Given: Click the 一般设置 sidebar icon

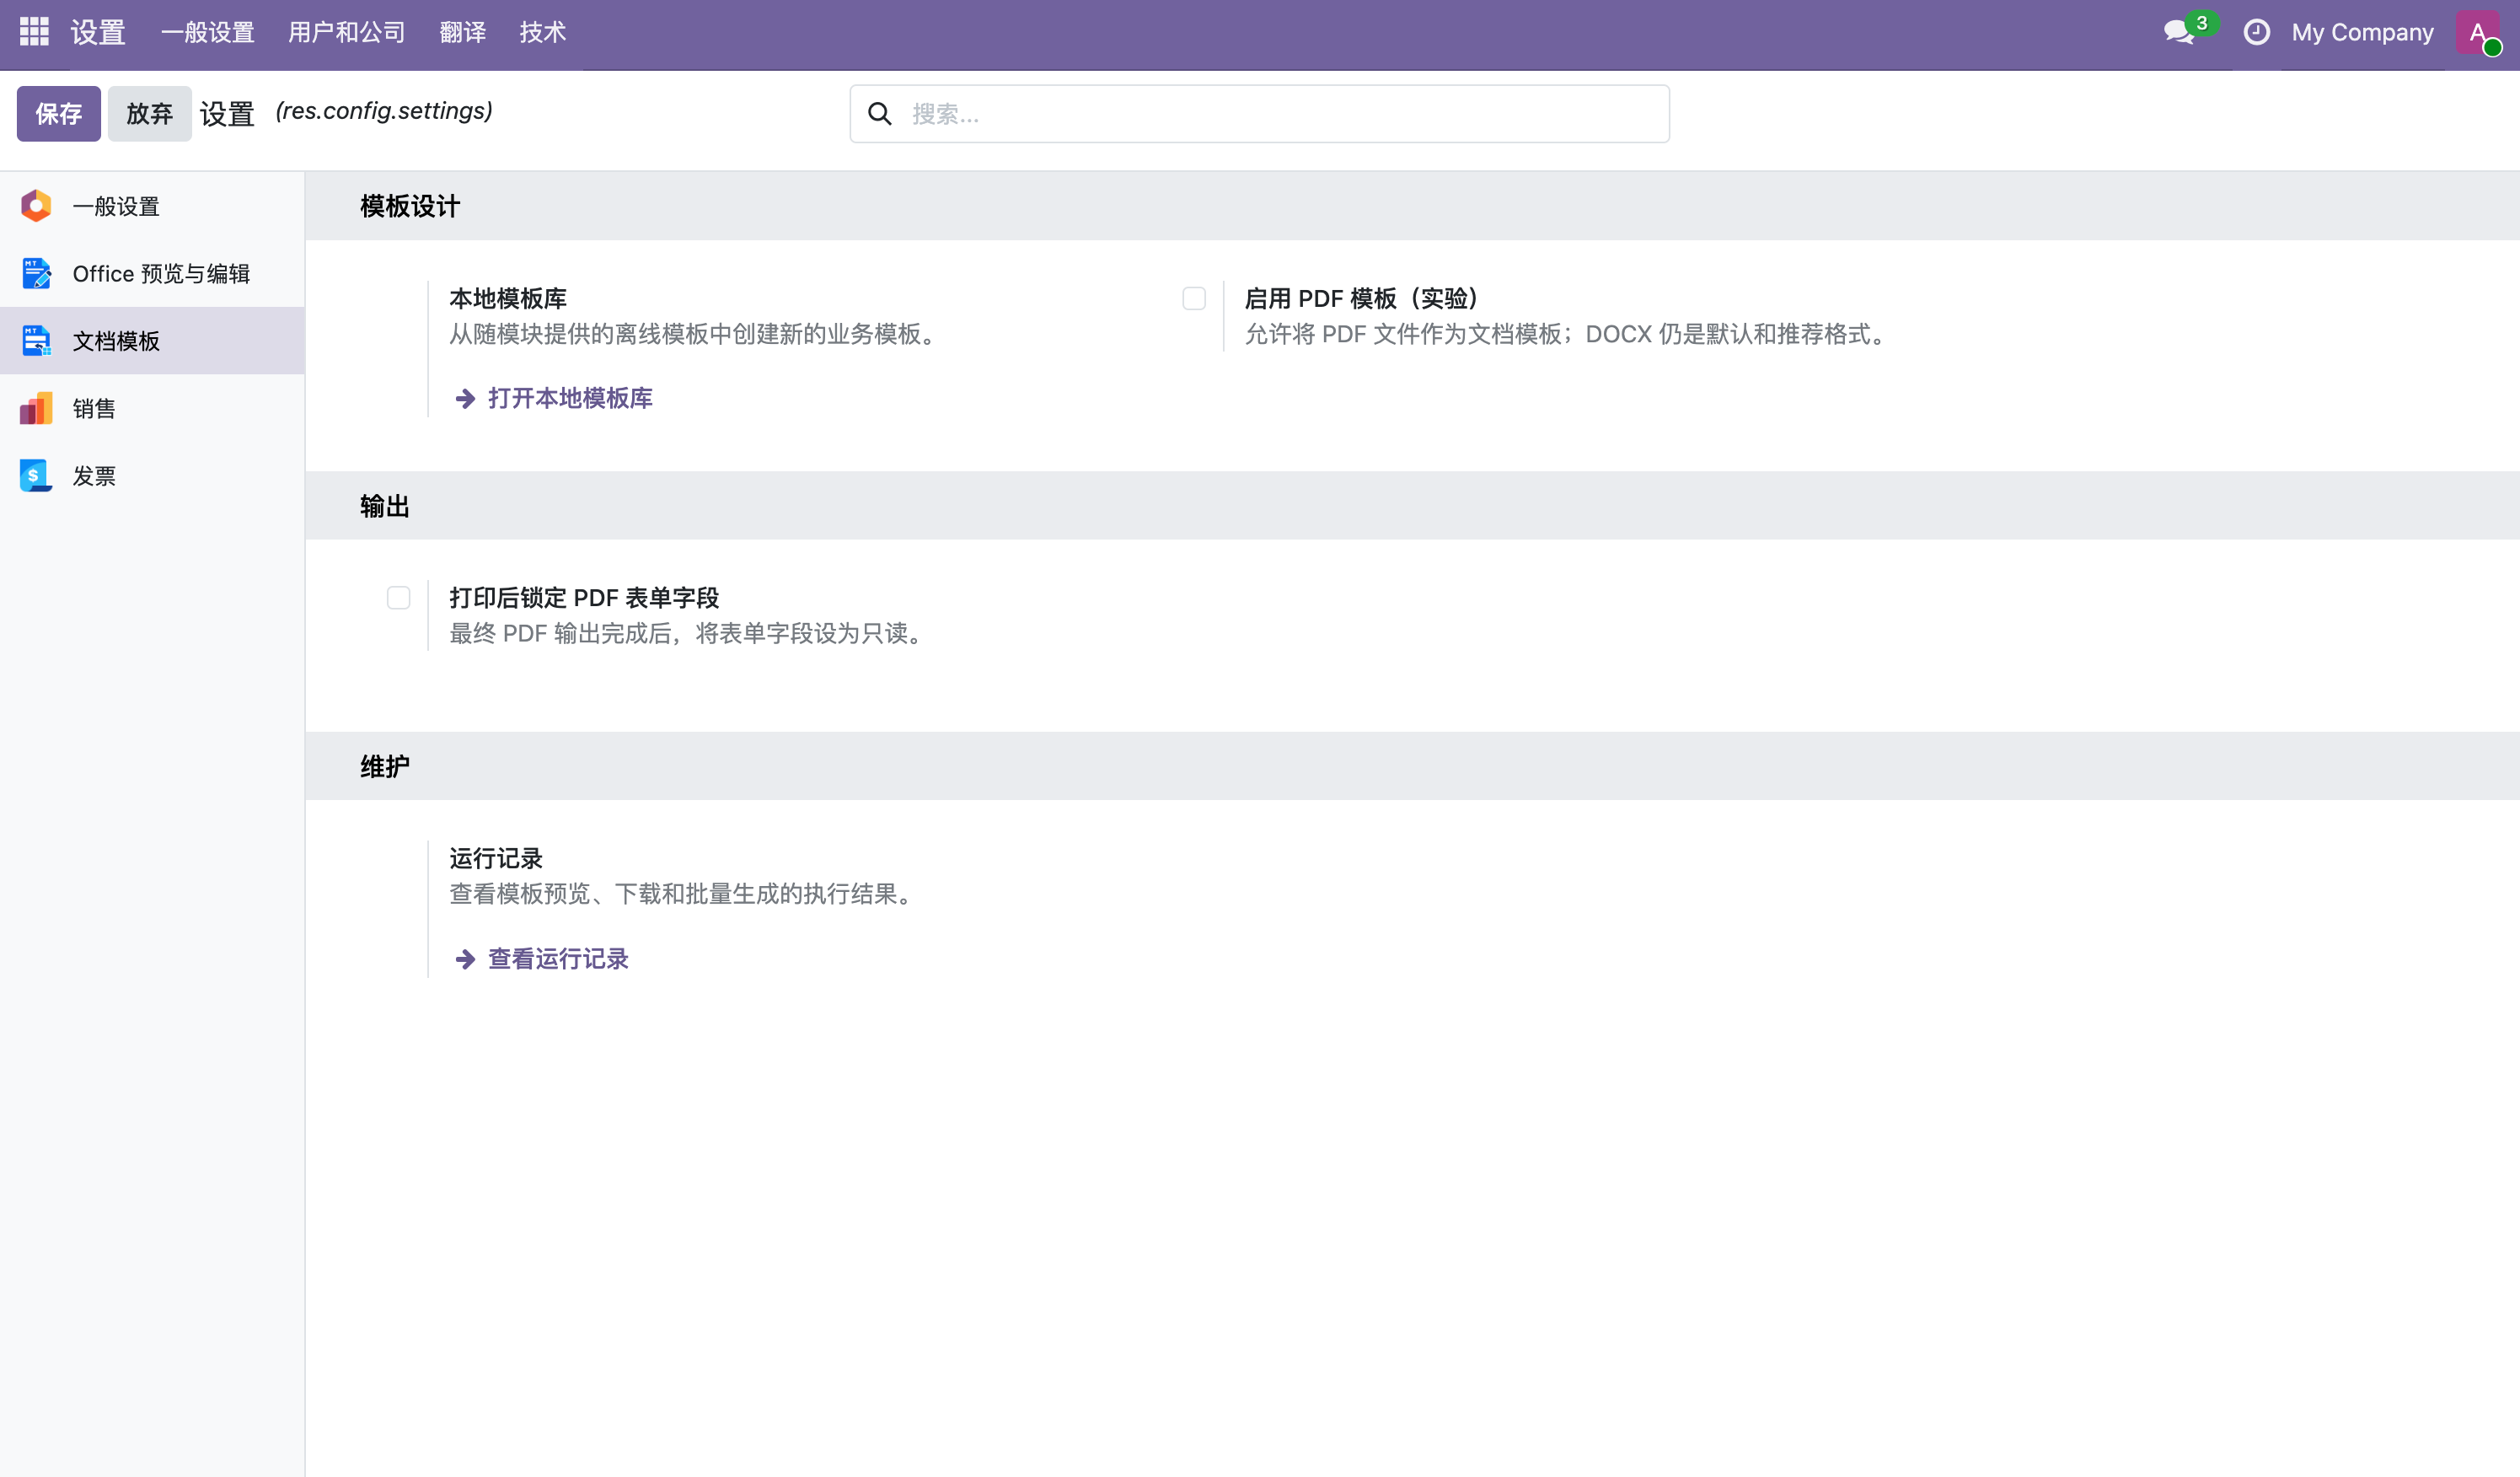Looking at the screenshot, I should tap(36, 206).
